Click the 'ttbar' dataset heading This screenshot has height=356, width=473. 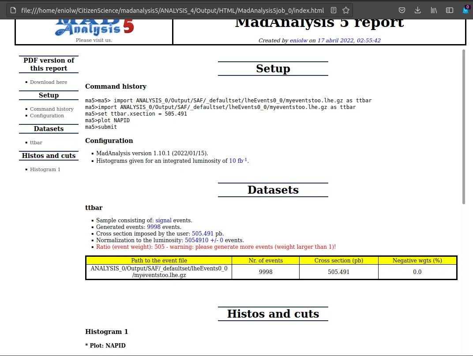(94, 208)
